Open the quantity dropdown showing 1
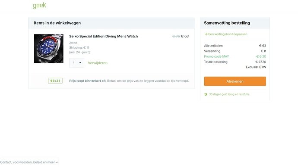298x167 pixels. coord(76,63)
